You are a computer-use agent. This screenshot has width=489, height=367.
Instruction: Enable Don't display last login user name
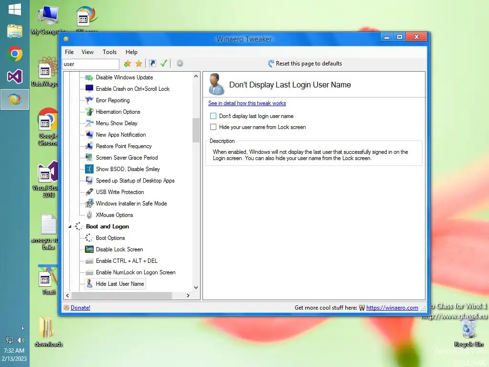pos(213,116)
